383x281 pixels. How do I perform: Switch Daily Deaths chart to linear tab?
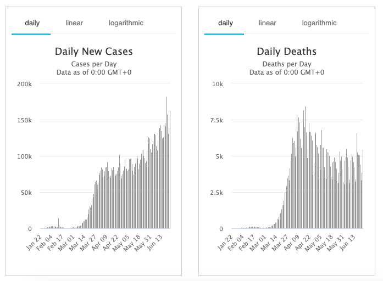pos(268,23)
